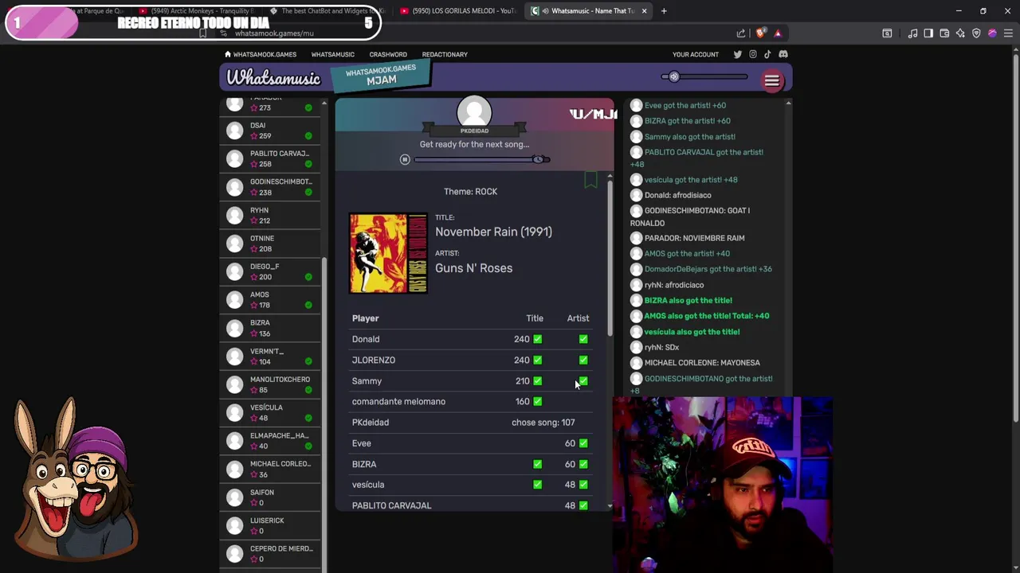Screen dimensions: 1020x573
Task: Open the Whatsamusic hamburger menu
Action: (x=771, y=80)
